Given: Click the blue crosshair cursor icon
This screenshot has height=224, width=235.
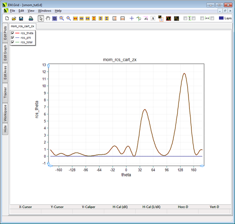Looking at the screenshot, I should click(x=131, y=18).
